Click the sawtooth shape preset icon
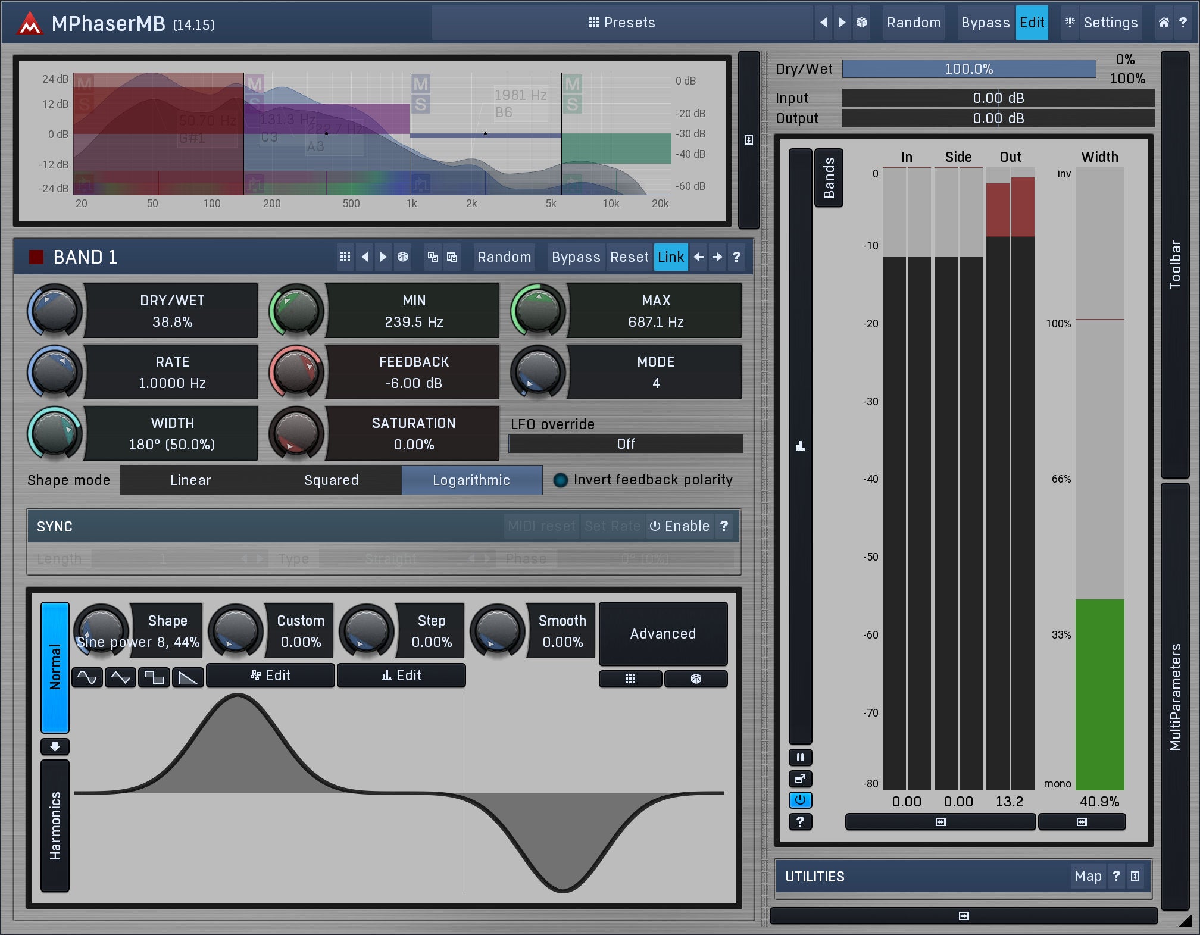This screenshot has height=935, width=1200. (x=188, y=677)
